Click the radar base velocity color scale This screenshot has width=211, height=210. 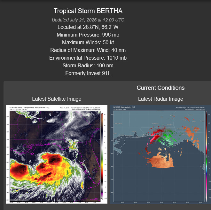click(207, 156)
